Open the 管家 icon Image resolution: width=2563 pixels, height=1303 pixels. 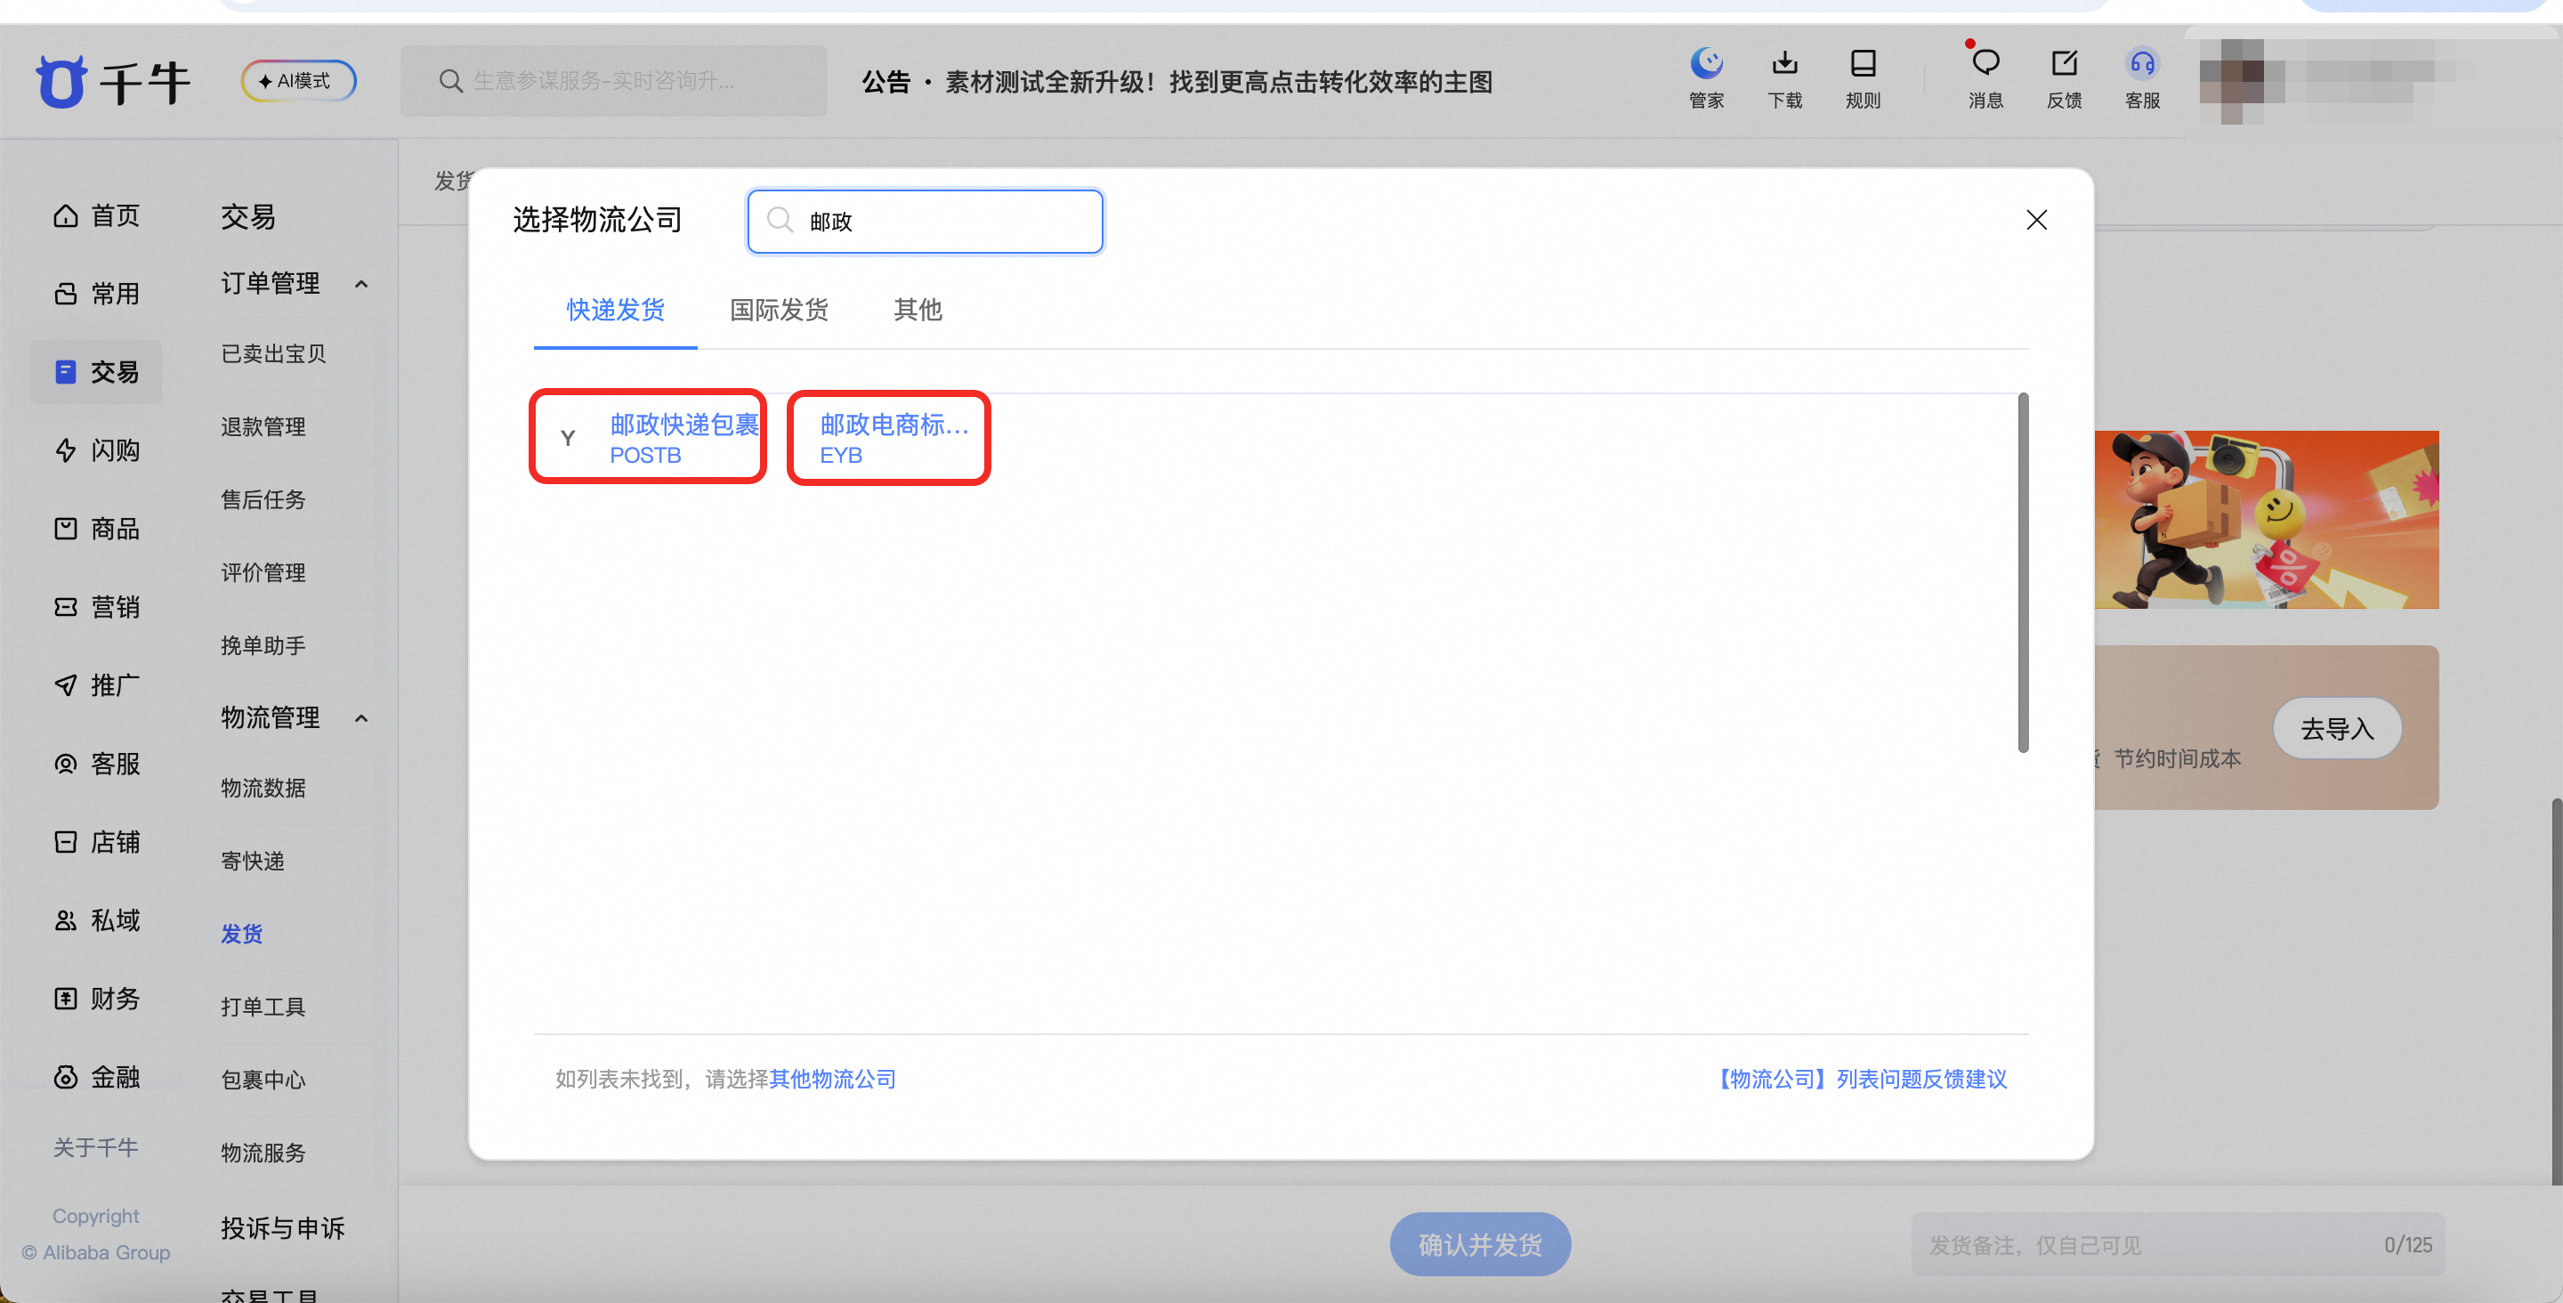point(1706,78)
